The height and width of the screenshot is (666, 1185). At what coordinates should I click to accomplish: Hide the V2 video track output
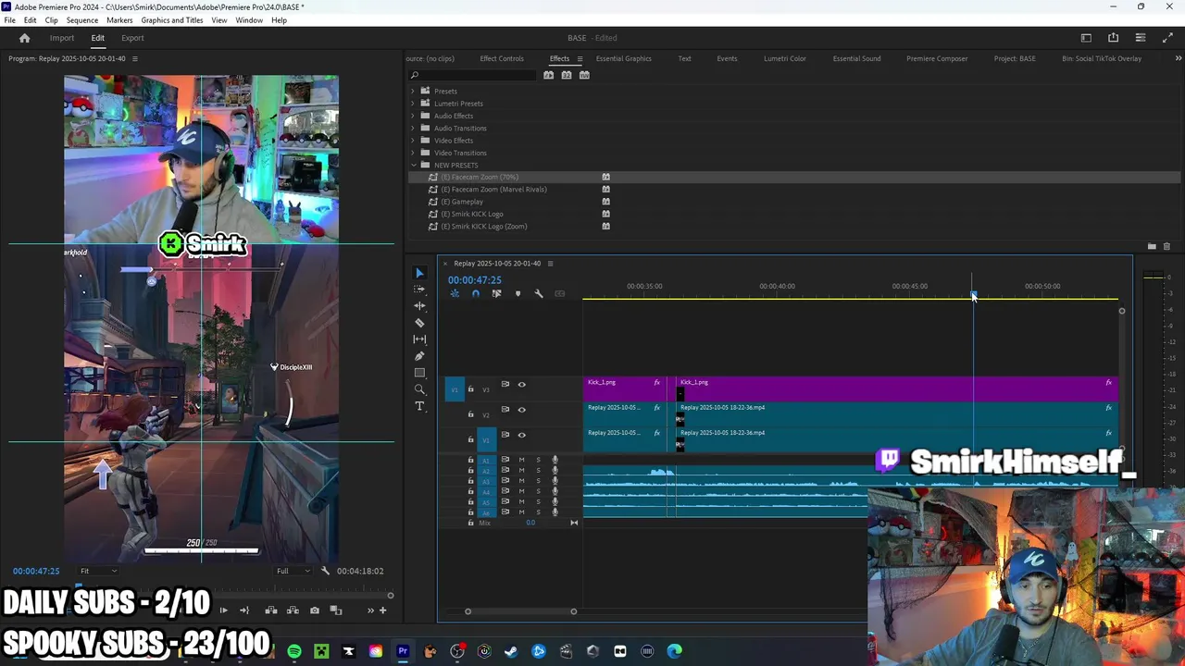point(521,410)
